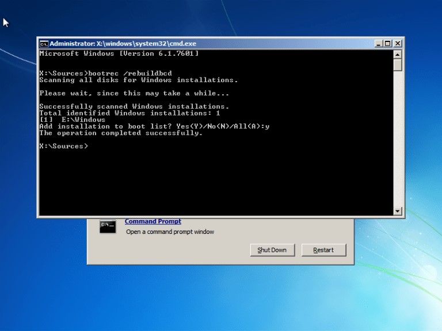Screen dimensions: 442x331
Task: Maximize the cmd.exe window
Action: (387, 44)
